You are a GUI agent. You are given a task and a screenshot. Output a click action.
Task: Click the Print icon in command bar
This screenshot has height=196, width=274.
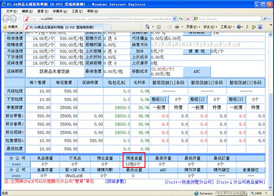[x=177, y=27]
